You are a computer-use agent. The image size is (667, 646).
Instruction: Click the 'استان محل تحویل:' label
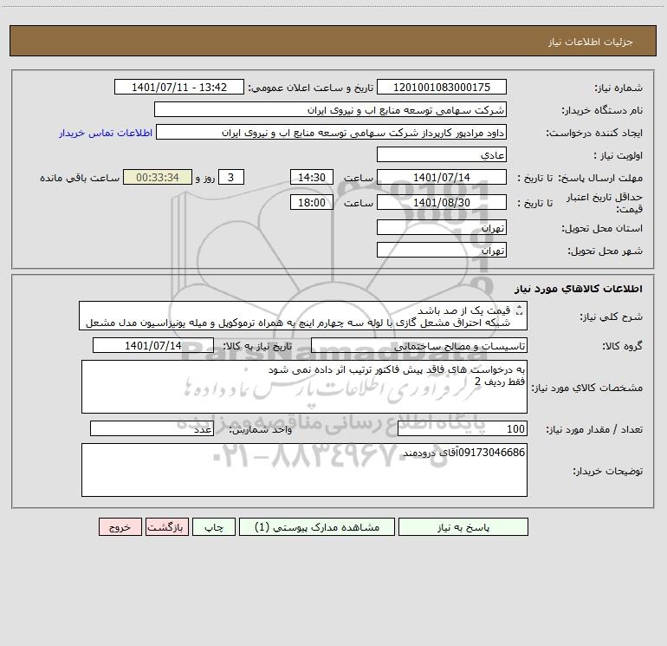[602, 228]
